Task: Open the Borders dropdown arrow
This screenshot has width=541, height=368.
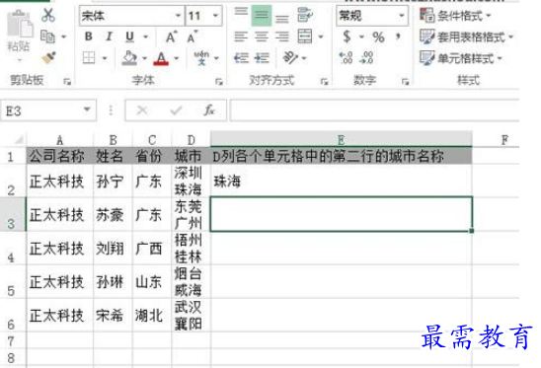Action: [105, 58]
